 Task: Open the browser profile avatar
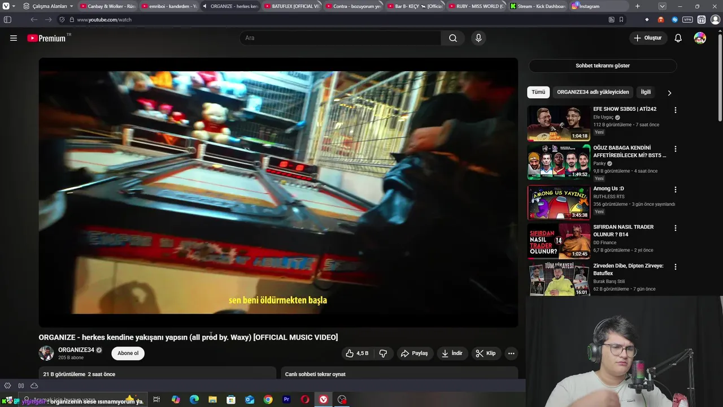click(715, 19)
